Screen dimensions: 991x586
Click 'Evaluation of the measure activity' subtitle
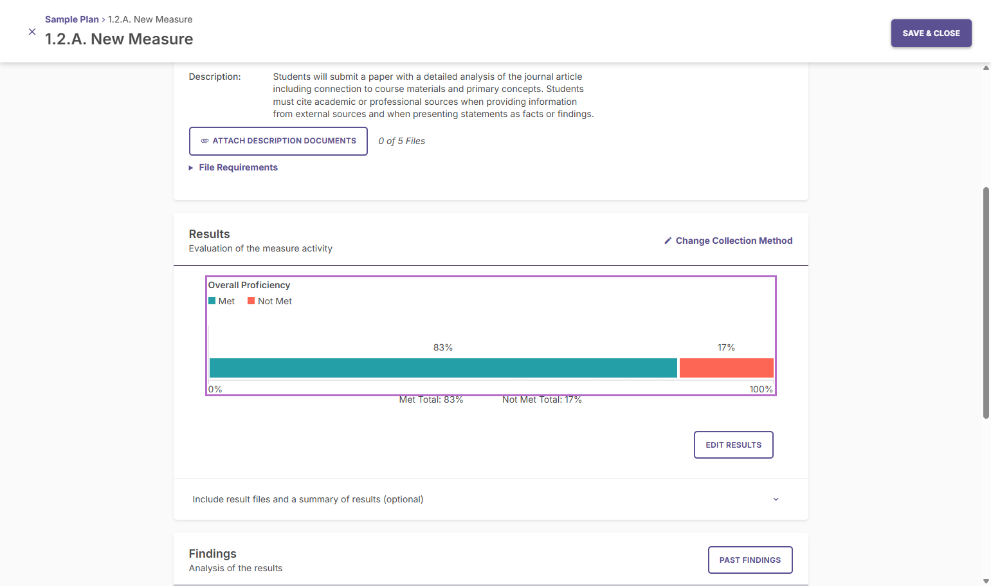(x=261, y=248)
